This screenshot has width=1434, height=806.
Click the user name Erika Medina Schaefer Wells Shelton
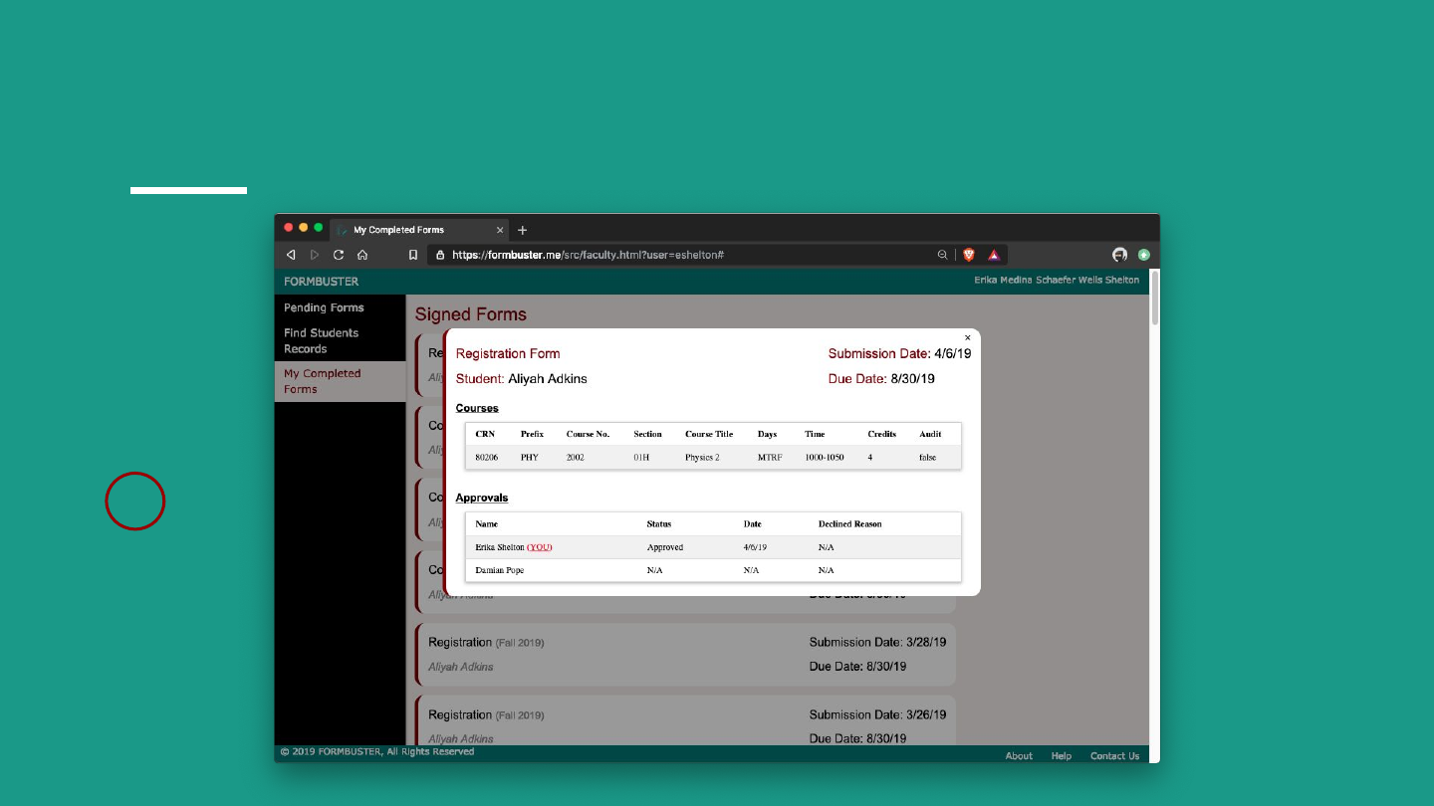pos(1057,280)
